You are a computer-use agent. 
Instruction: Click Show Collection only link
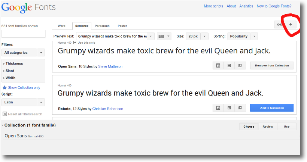(x=24, y=88)
